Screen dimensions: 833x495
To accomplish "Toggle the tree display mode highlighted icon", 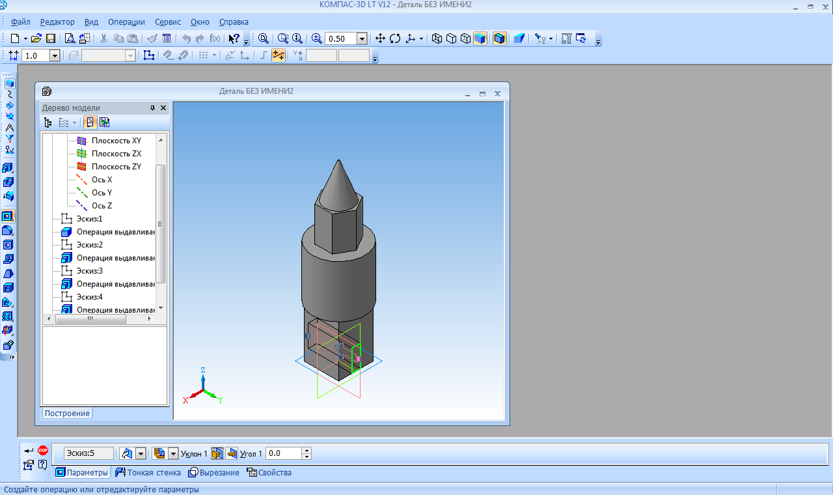I will 90,122.
